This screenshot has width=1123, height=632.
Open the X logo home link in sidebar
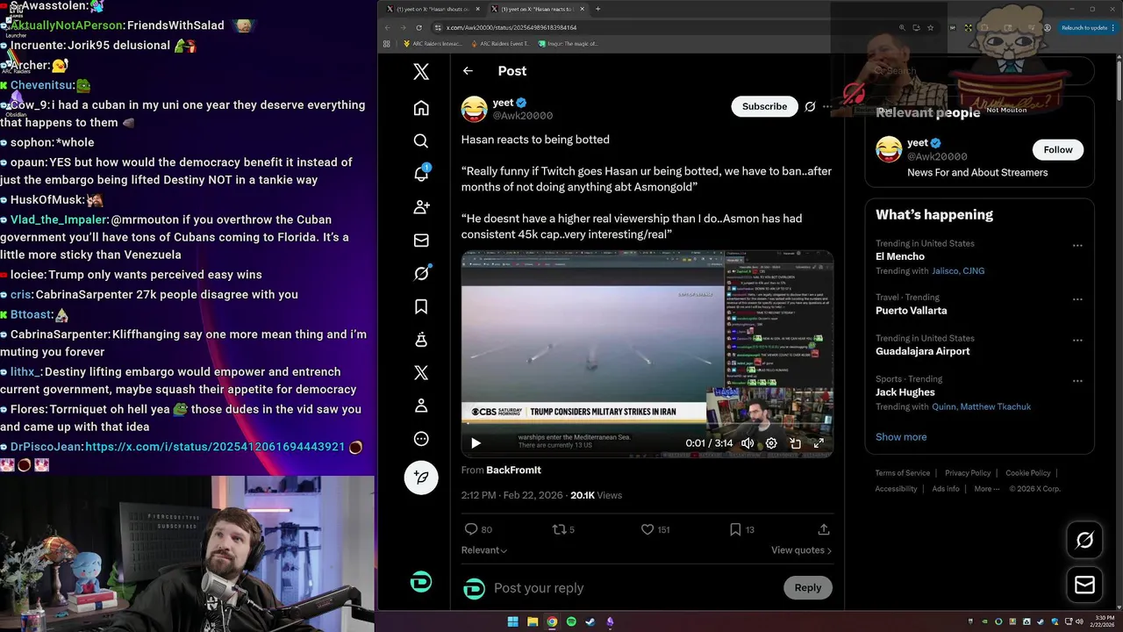click(421, 72)
